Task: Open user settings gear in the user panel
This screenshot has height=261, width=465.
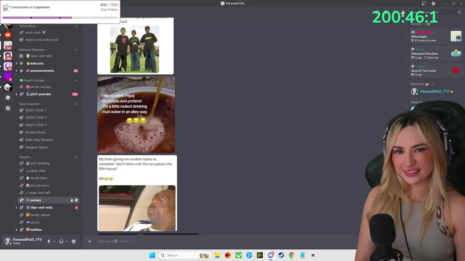Action: [73, 241]
